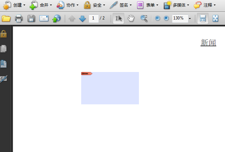Open the 注释 (Comment) menu
This screenshot has height=152, width=225.
point(205,5)
